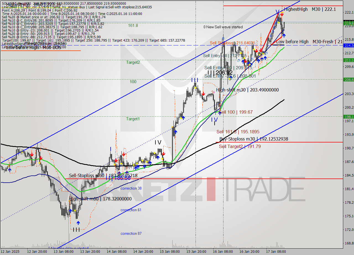Click the 222.1 price axis value
This screenshot has width=354, height=255.
pos(349,12)
